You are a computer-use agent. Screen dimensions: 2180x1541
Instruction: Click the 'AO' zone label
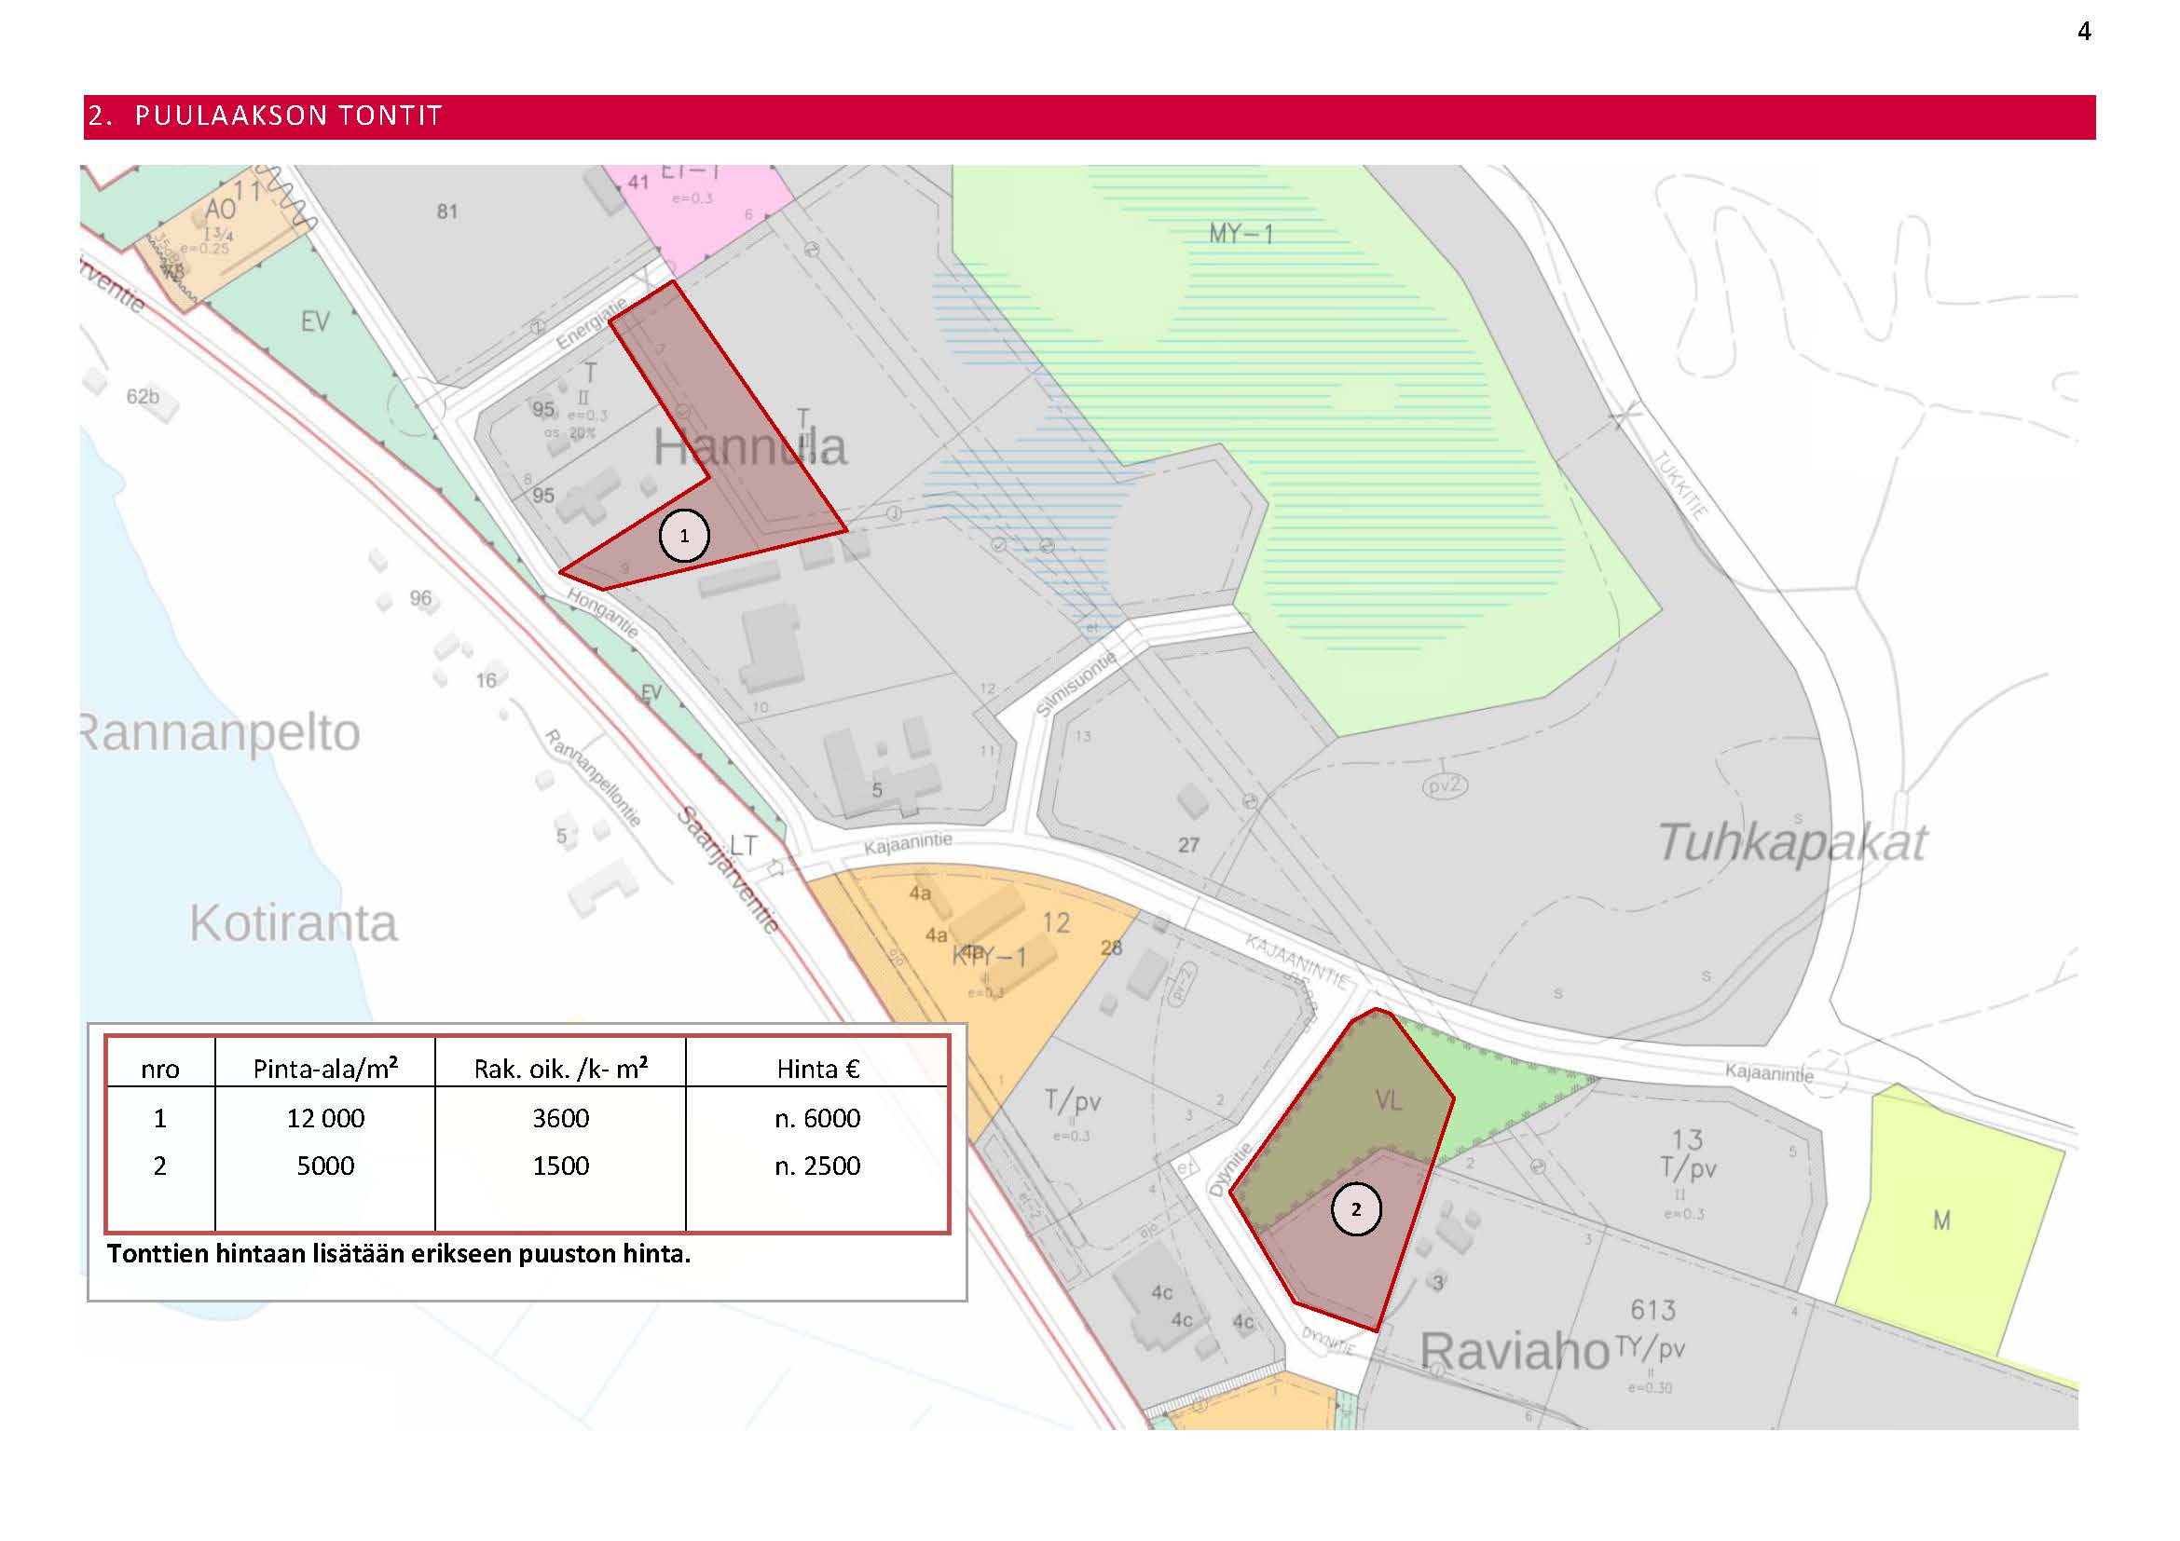tap(219, 210)
